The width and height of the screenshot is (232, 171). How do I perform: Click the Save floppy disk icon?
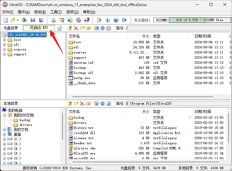coord(33,20)
